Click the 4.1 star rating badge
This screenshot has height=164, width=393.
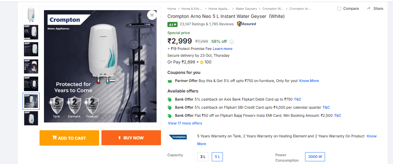coord(172,24)
